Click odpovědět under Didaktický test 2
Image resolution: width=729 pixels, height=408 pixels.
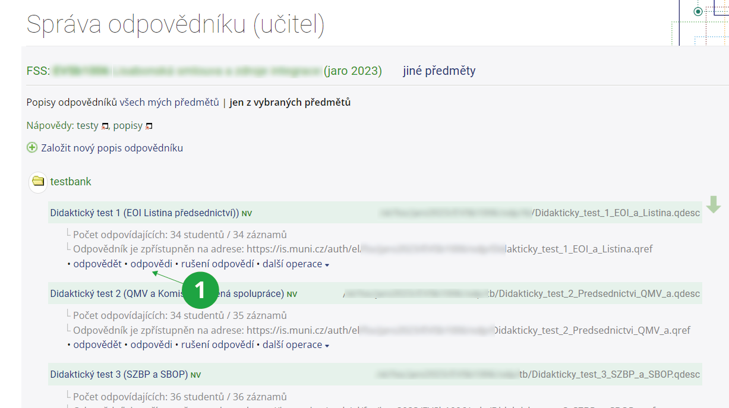pyautogui.click(x=97, y=344)
